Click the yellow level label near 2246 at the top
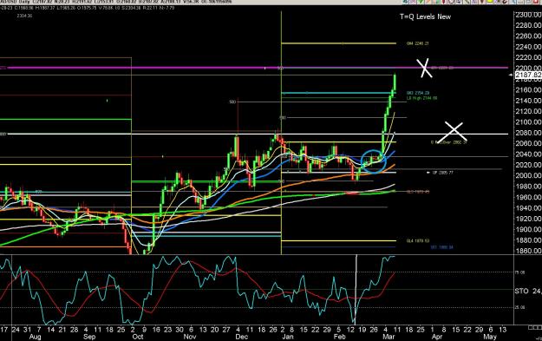Screen dimensions: 542x341 [418, 43]
